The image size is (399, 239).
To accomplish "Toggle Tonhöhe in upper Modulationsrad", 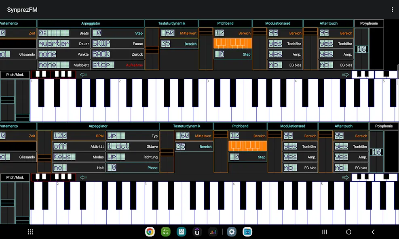I will (285, 44).
